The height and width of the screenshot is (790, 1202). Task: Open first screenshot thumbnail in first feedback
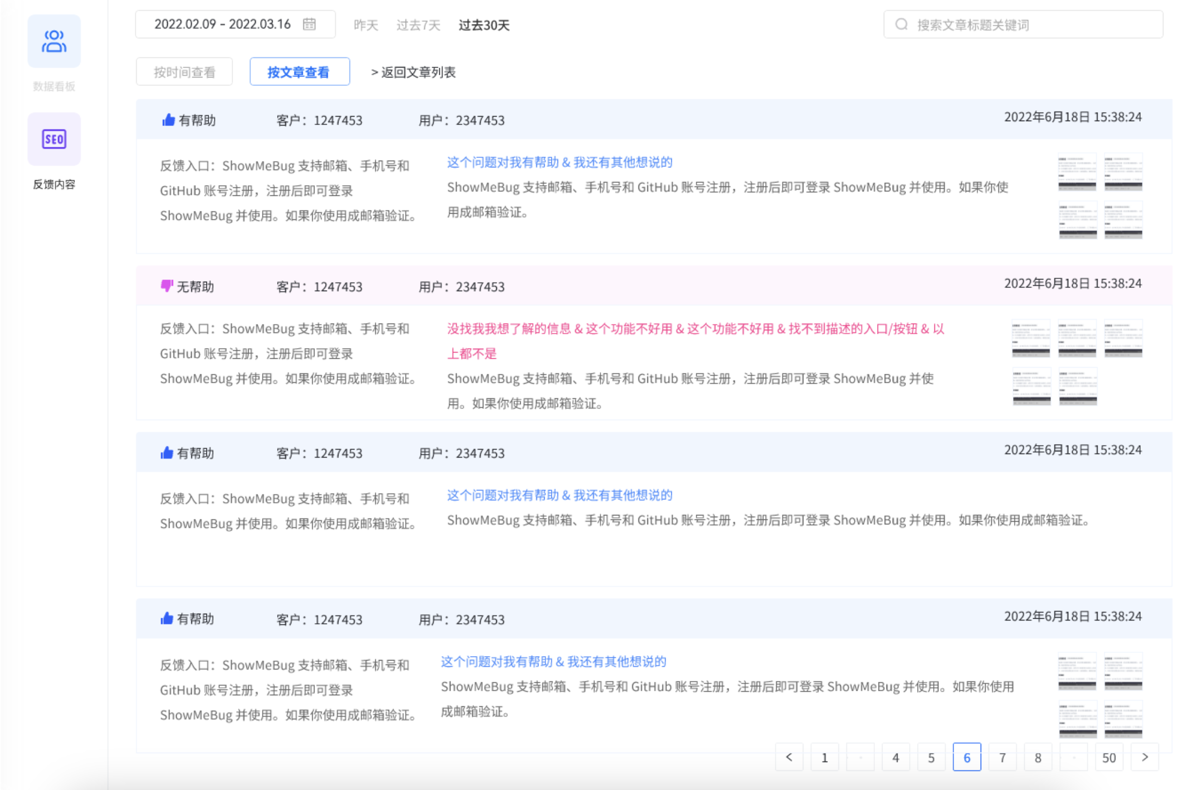(1077, 172)
